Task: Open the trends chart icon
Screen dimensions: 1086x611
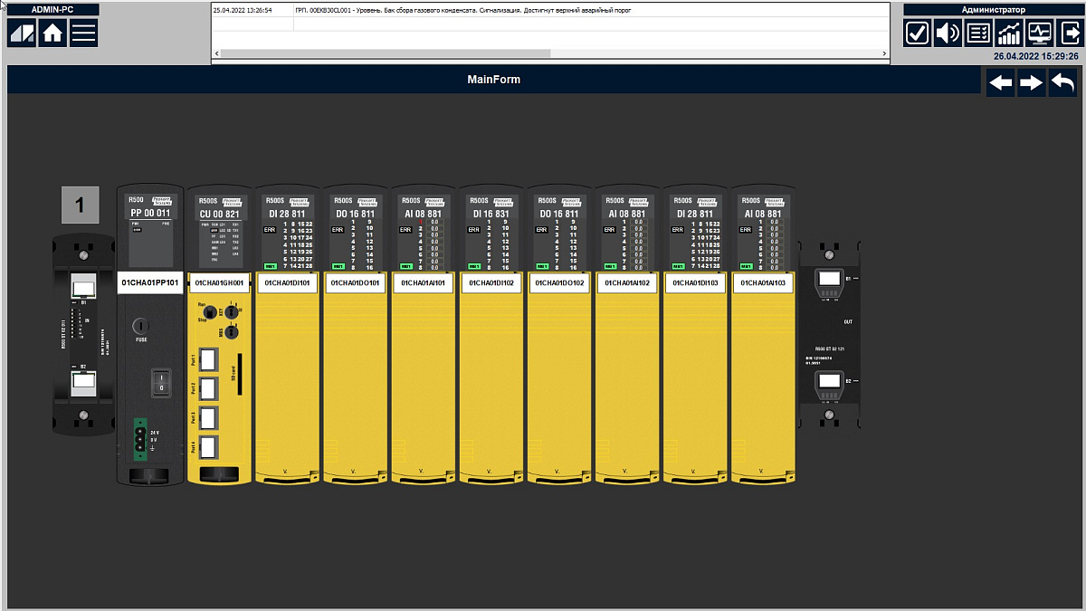Action: [x=1009, y=33]
